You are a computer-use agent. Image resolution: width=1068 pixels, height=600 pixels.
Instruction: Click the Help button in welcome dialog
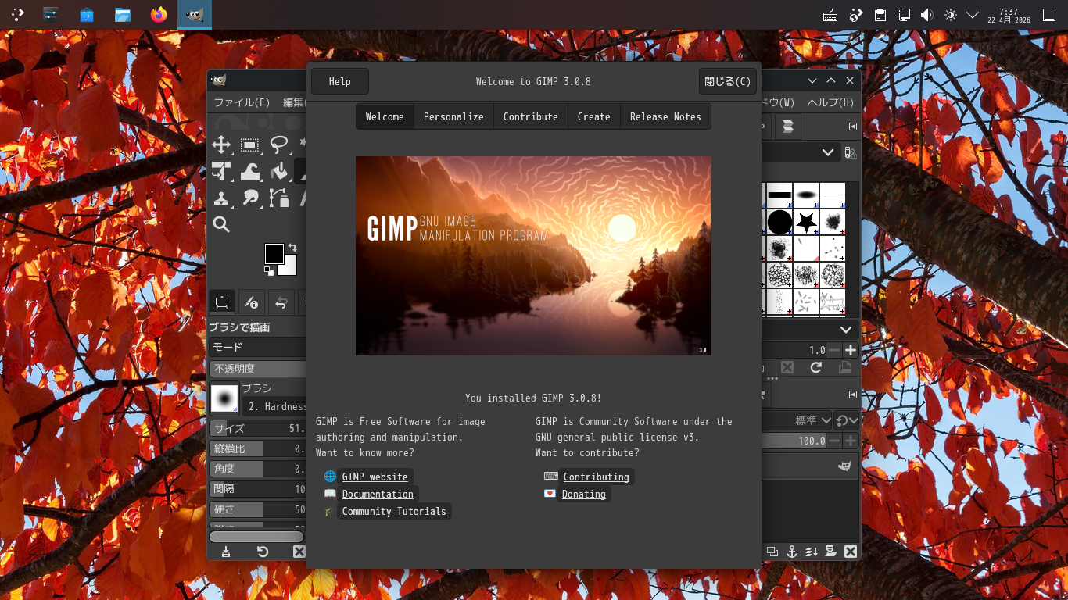tap(339, 81)
